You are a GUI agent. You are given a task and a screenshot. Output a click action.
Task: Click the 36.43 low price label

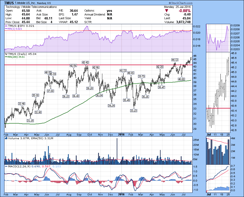click(x=76, y=96)
